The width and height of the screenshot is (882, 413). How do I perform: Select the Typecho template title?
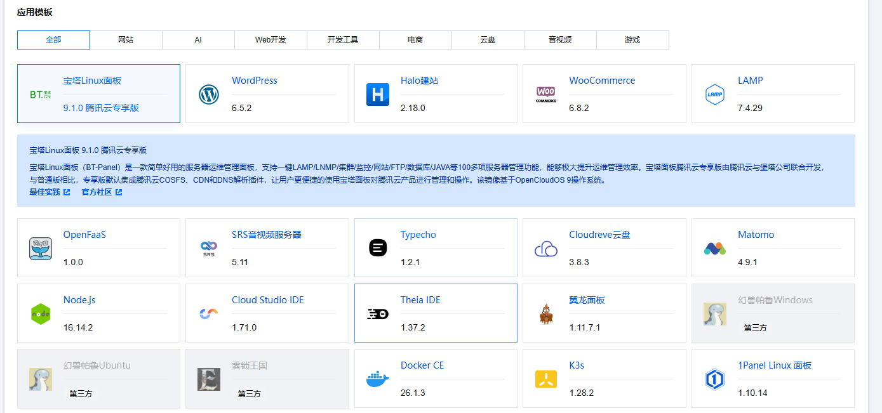[x=418, y=235]
